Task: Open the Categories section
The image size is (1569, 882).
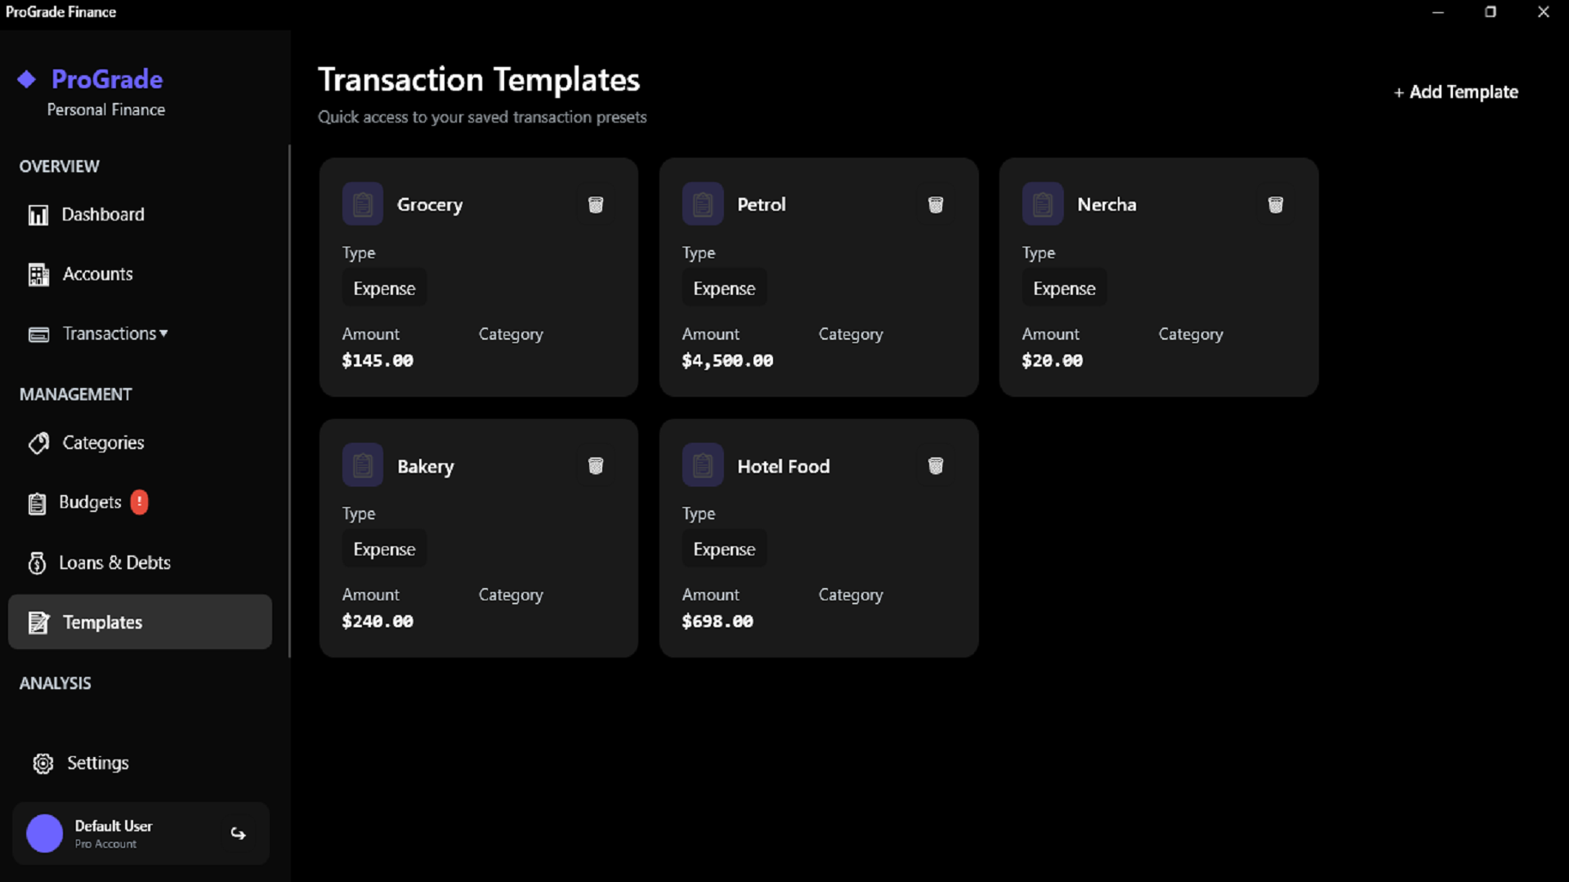Action: click(103, 443)
